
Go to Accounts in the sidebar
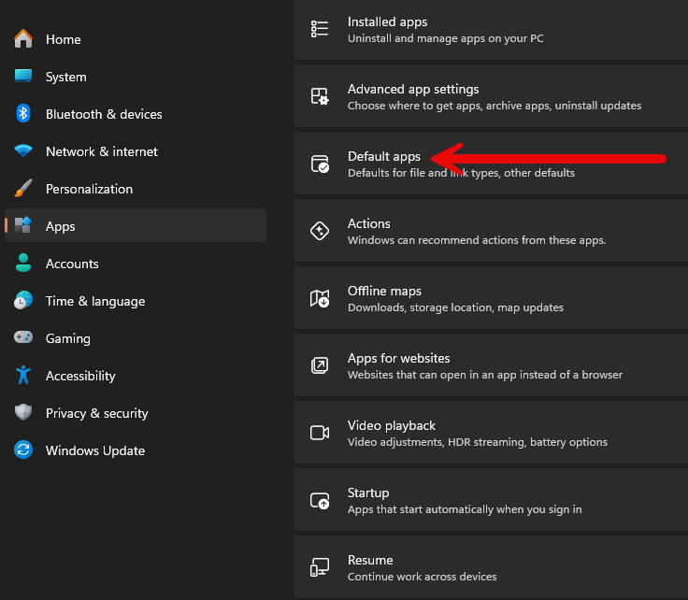[x=72, y=264]
